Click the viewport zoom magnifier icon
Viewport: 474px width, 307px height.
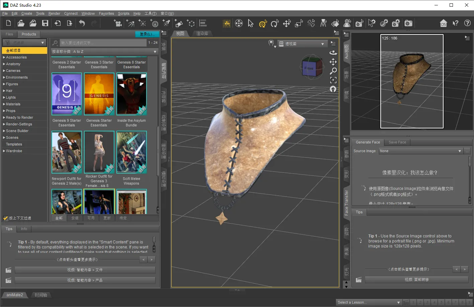333,71
